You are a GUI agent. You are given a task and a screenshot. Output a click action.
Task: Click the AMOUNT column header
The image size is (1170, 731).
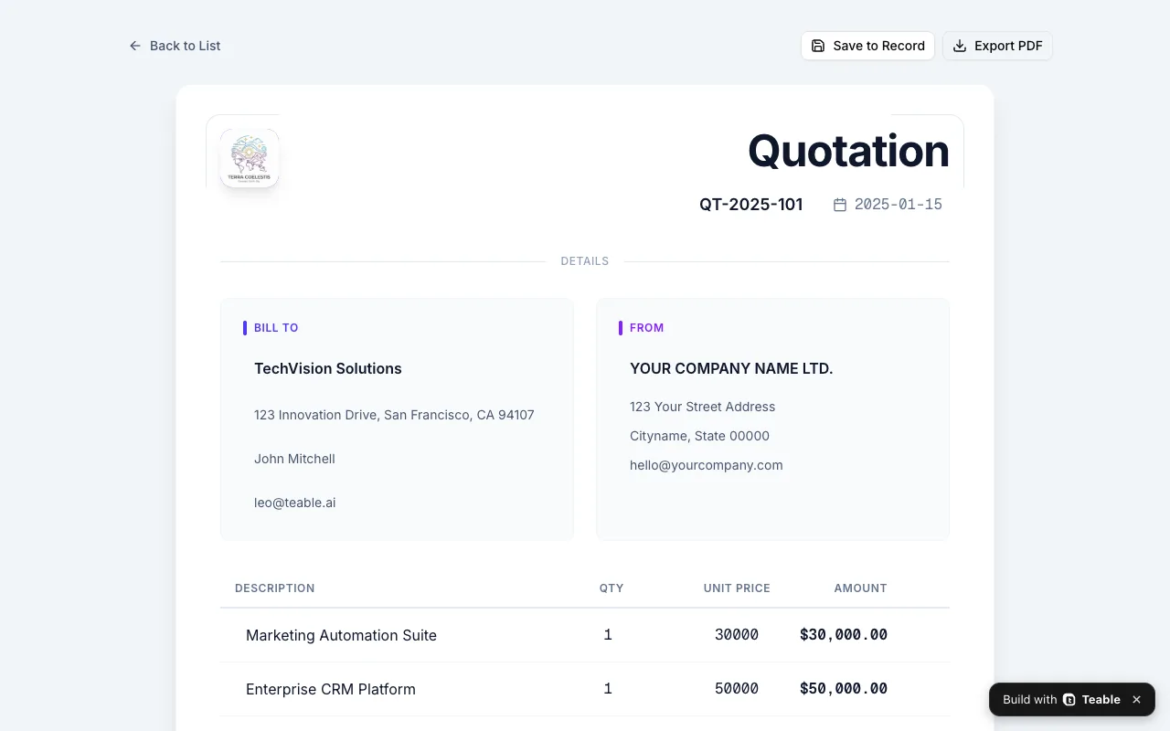(860, 588)
